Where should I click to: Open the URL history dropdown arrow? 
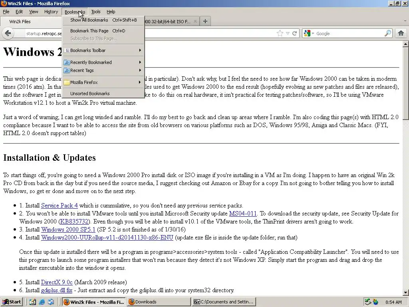tap(288, 33)
